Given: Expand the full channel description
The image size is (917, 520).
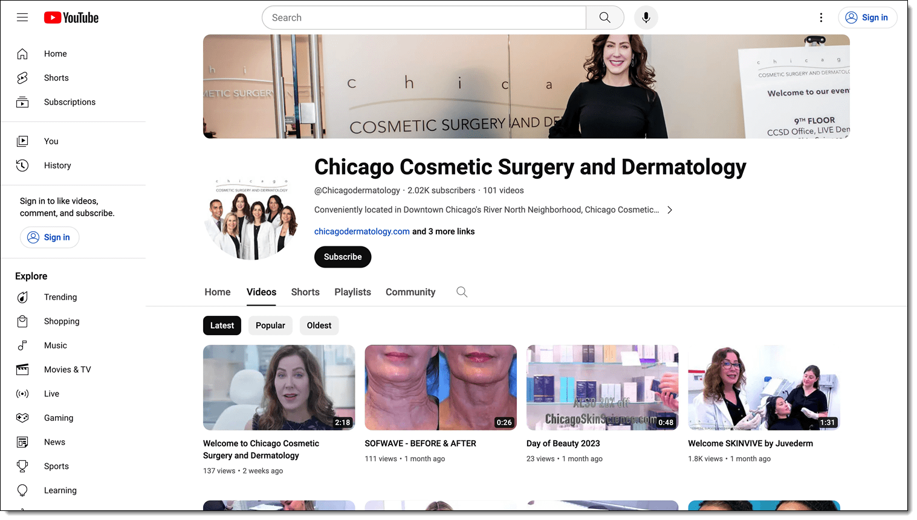Looking at the screenshot, I should click(670, 210).
